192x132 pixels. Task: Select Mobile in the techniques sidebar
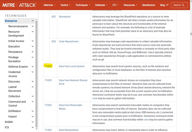(x=9, y=122)
